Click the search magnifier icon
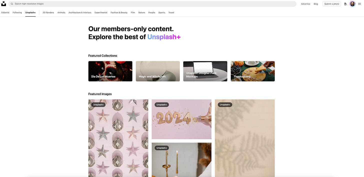The height and width of the screenshot is (177, 364). pyautogui.click(x=12, y=4)
